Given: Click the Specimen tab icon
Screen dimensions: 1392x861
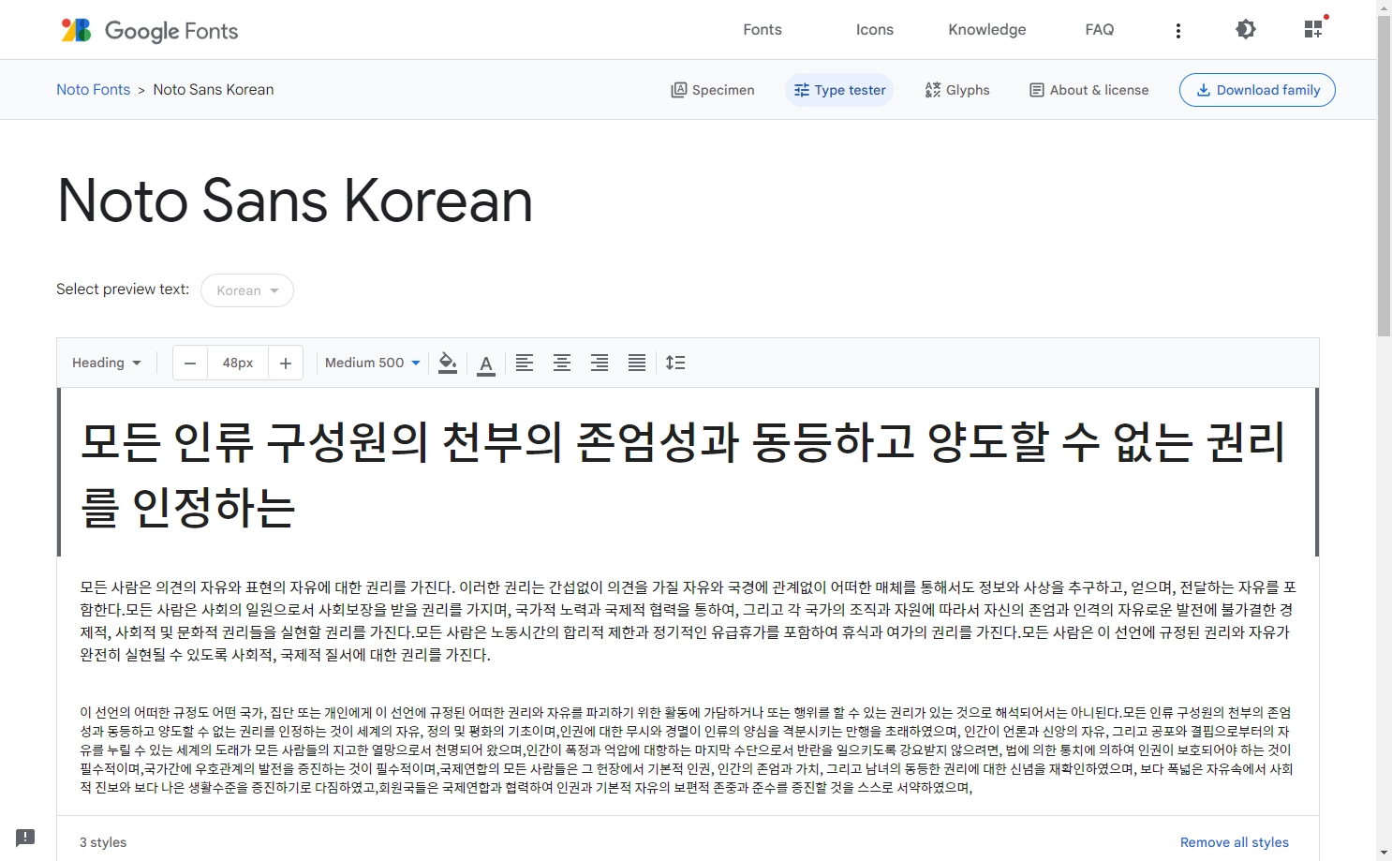Looking at the screenshot, I should 679,90.
